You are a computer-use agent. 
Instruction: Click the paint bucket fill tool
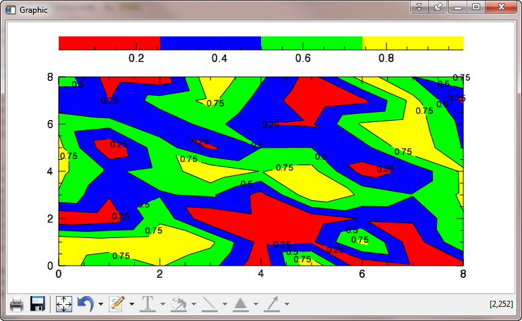click(179, 304)
